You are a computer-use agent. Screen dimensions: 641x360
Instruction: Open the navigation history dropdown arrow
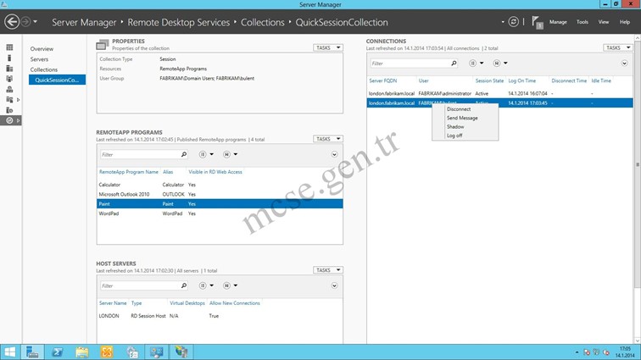[35, 22]
